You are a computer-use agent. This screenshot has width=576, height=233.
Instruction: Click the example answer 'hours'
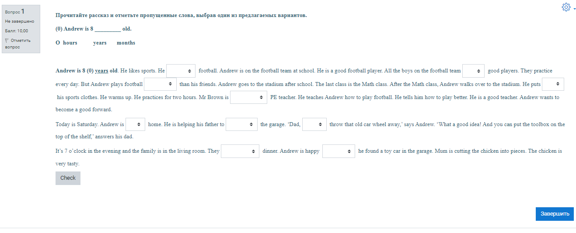tap(70, 43)
